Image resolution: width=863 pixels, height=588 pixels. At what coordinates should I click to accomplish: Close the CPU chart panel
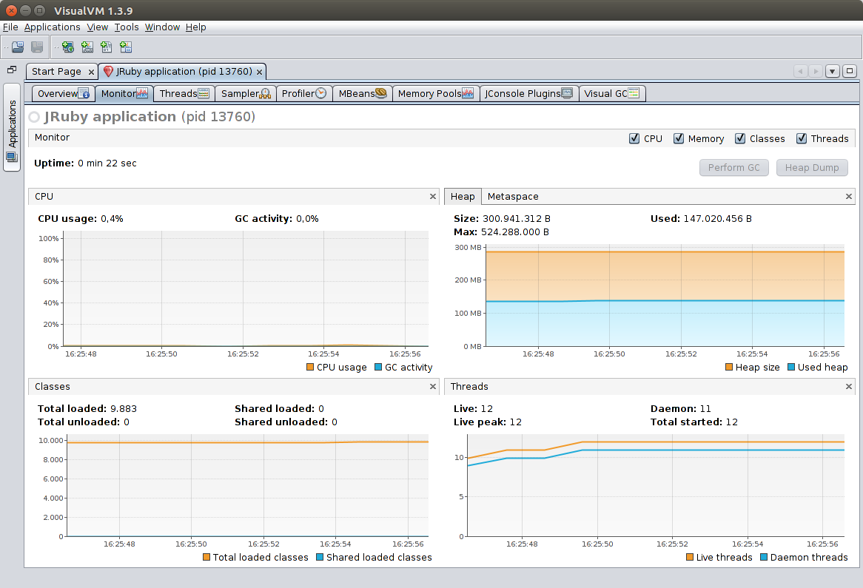pos(433,196)
